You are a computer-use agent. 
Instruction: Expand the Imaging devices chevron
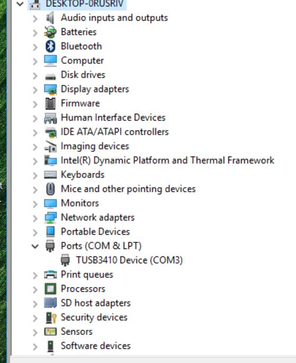pos(35,147)
